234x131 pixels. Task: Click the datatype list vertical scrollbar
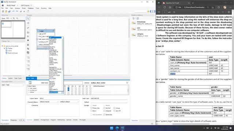point(63,54)
